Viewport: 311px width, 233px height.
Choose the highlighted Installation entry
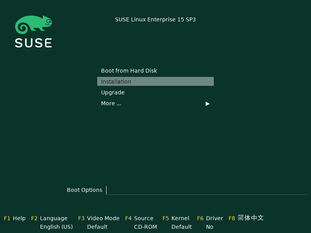click(155, 82)
